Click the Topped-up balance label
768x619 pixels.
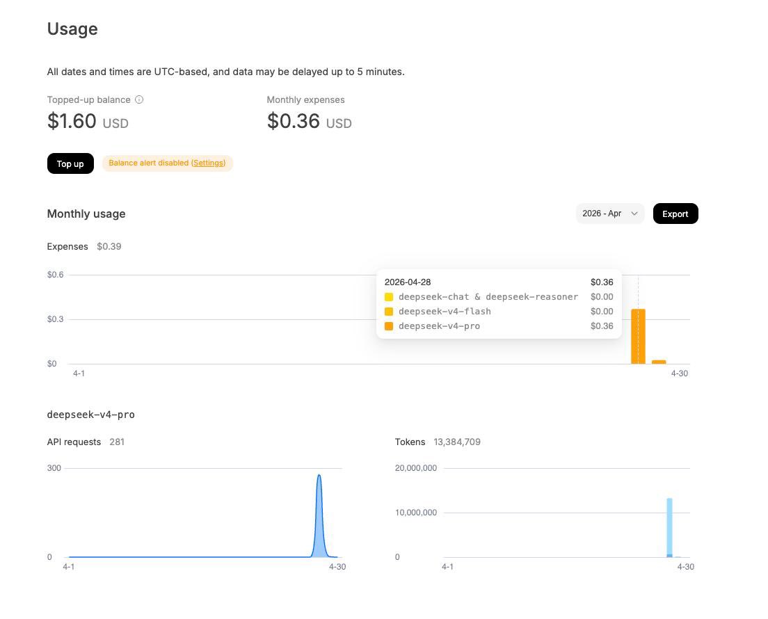(88, 99)
